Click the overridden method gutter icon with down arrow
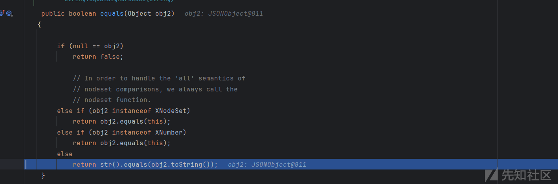 pos(9,14)
